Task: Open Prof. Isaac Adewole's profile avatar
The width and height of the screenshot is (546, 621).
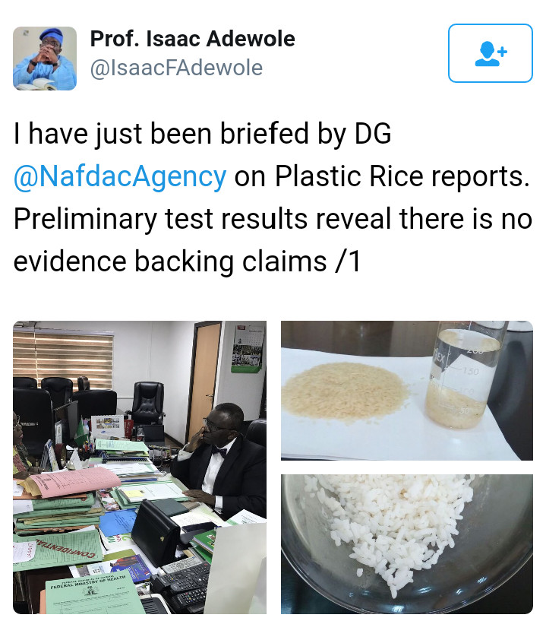Action: pyautogui.click(x=45, y=59)
